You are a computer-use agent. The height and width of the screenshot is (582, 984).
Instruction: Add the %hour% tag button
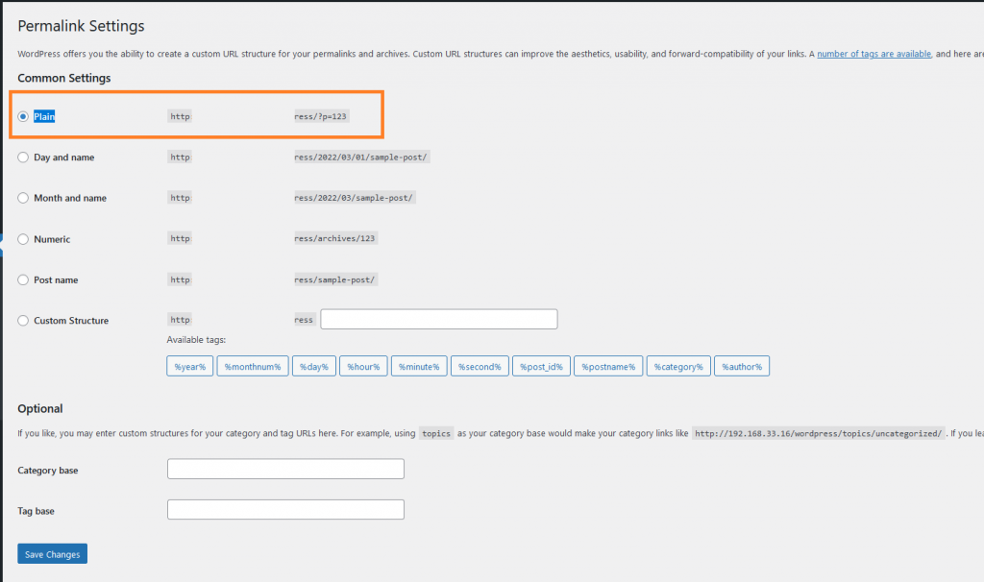tap(363, 366)
